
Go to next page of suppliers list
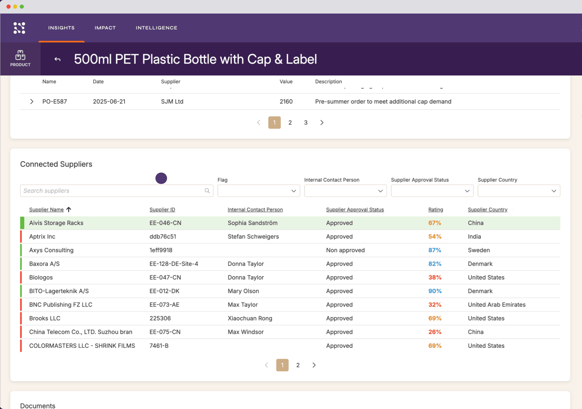click(314, 365)
